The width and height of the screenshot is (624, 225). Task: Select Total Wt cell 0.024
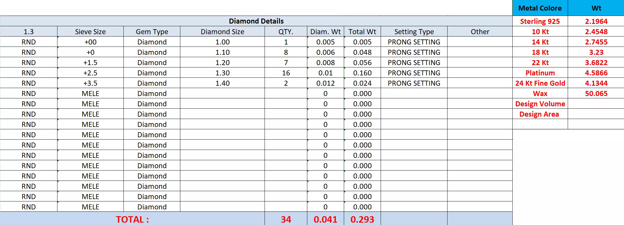[362, 83]
